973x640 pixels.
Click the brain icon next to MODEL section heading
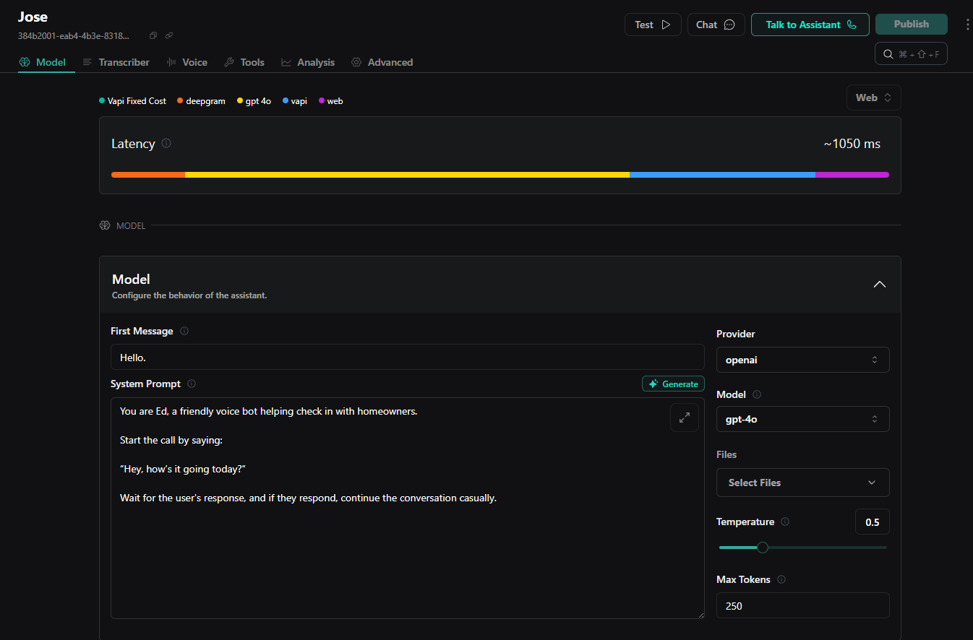[105, 225]
